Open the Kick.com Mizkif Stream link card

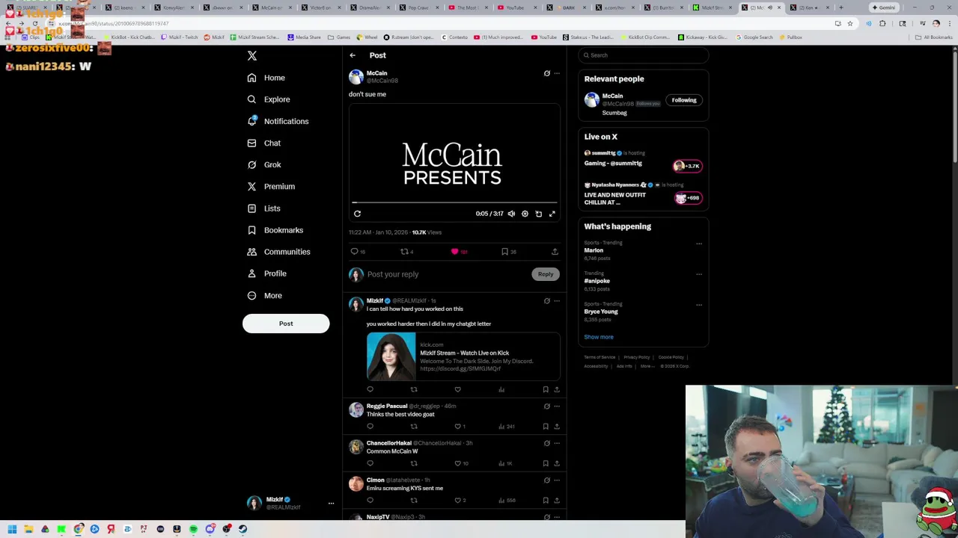click(463, 356)
